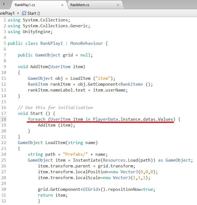Click 'AddItem' in the method declaration on line 9
197x205 pixels.
click(39, 67)
